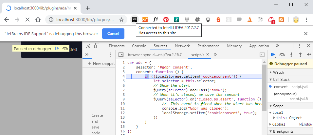Viewport: 313px width, 135px height.
Task: Step over next function call in DevTools
Action: (282, 55)
